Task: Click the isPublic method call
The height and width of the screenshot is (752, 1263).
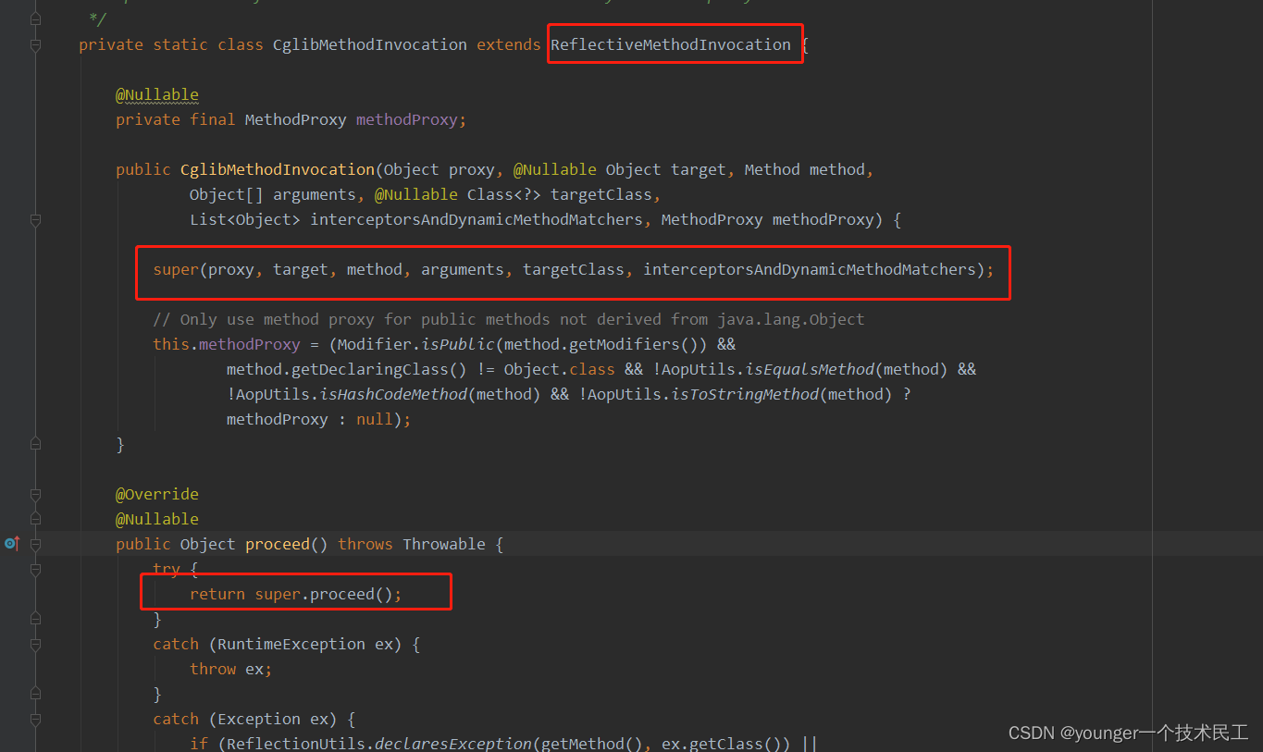Action: point(458,344)
